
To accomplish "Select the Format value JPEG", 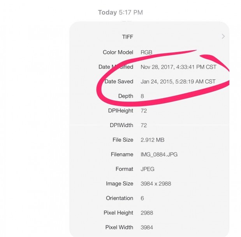I will (x=148, y=169).
